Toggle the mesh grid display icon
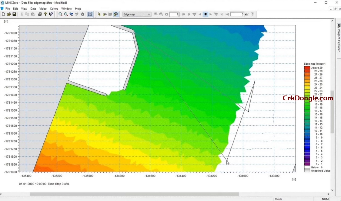The image size is (341, 201). pyautogui.click(x=90, y=14)
